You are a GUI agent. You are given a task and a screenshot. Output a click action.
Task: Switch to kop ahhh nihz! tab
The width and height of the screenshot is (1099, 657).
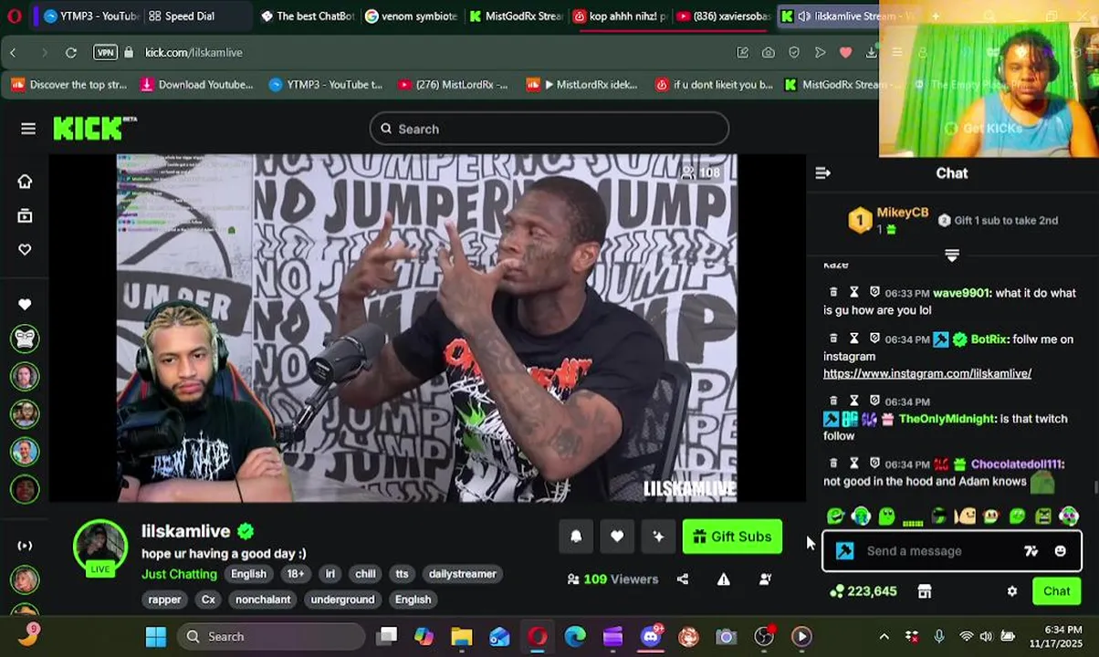click(x=619, y=16)
